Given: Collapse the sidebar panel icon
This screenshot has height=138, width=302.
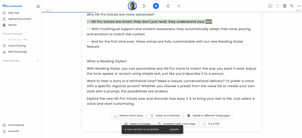Looking at the screenshot, I should click(38, 7).
